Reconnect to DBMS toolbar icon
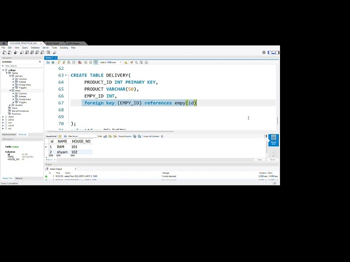 (x=55, y=52)
